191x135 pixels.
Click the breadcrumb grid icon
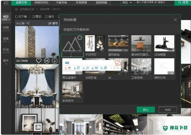coord(17,9)
